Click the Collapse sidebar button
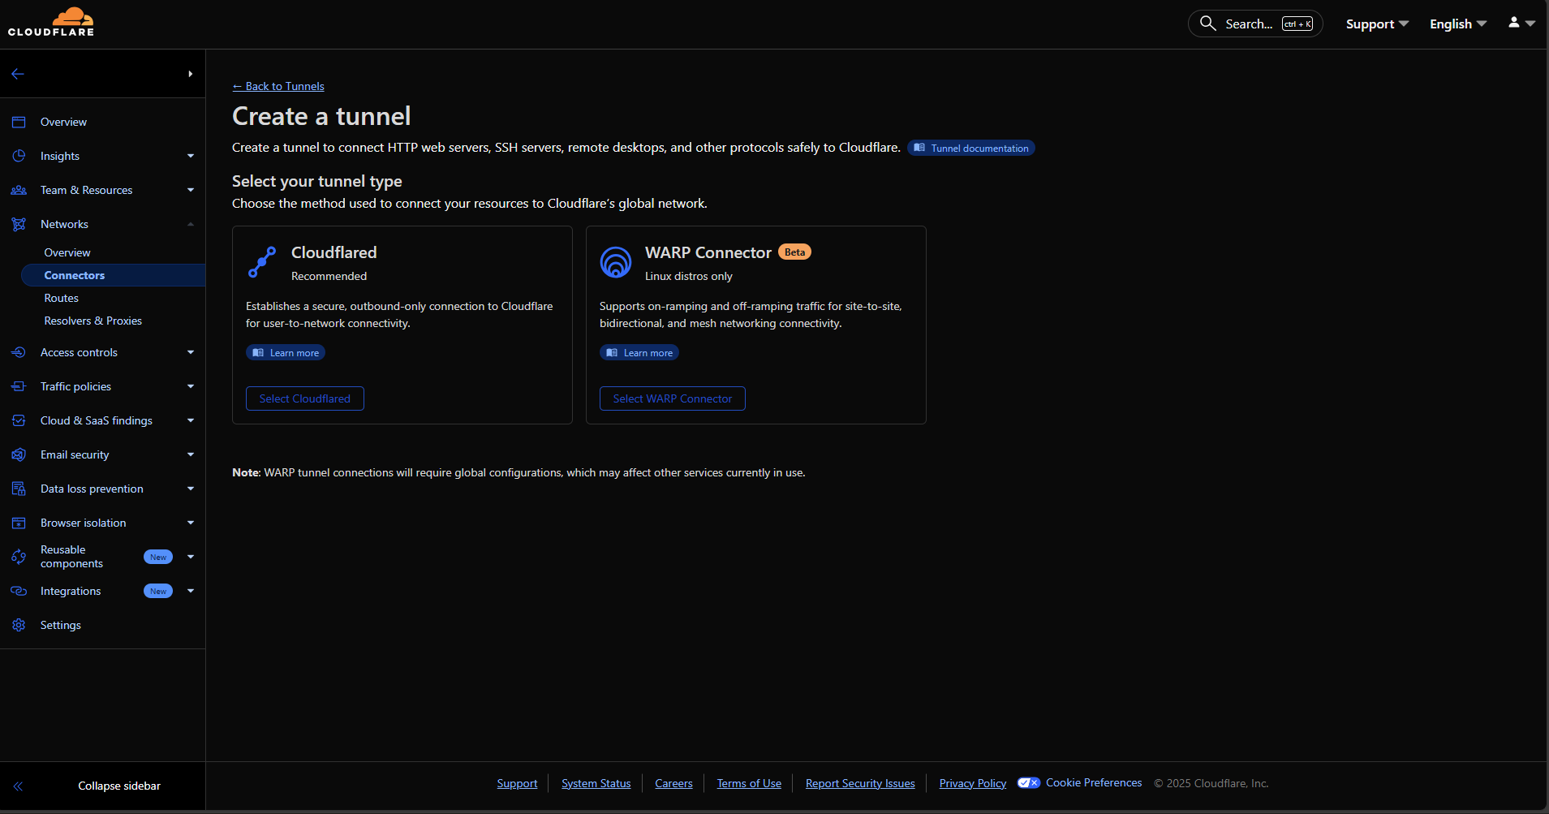 click(x=103, y=786)
